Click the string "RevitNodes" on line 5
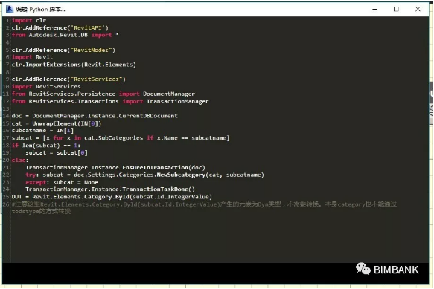Viewport: 434px width, 289px height. pos(92,50)
